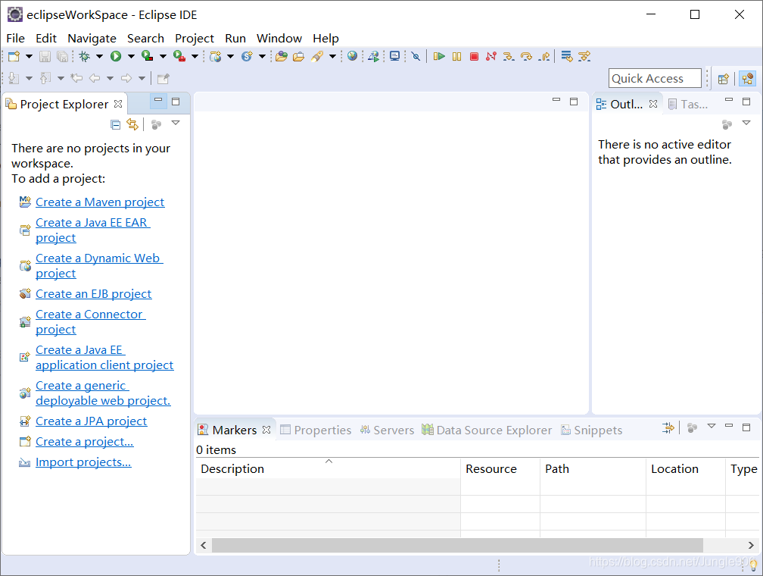
Task: Click Focus on Active Task in Outline
Action: (727, 124)
